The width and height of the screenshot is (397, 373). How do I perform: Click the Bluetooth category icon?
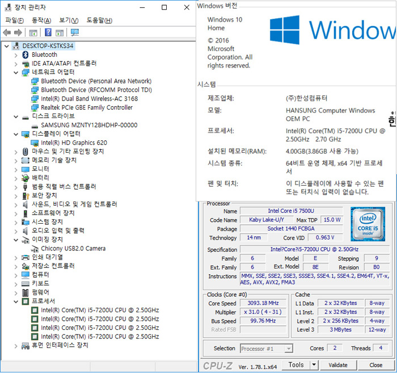[x=26, y=55]
